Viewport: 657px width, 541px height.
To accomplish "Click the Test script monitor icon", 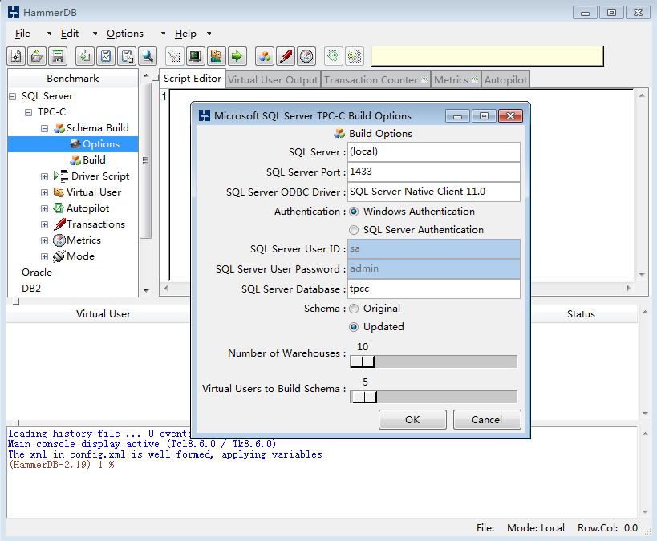I will point(195,55).
